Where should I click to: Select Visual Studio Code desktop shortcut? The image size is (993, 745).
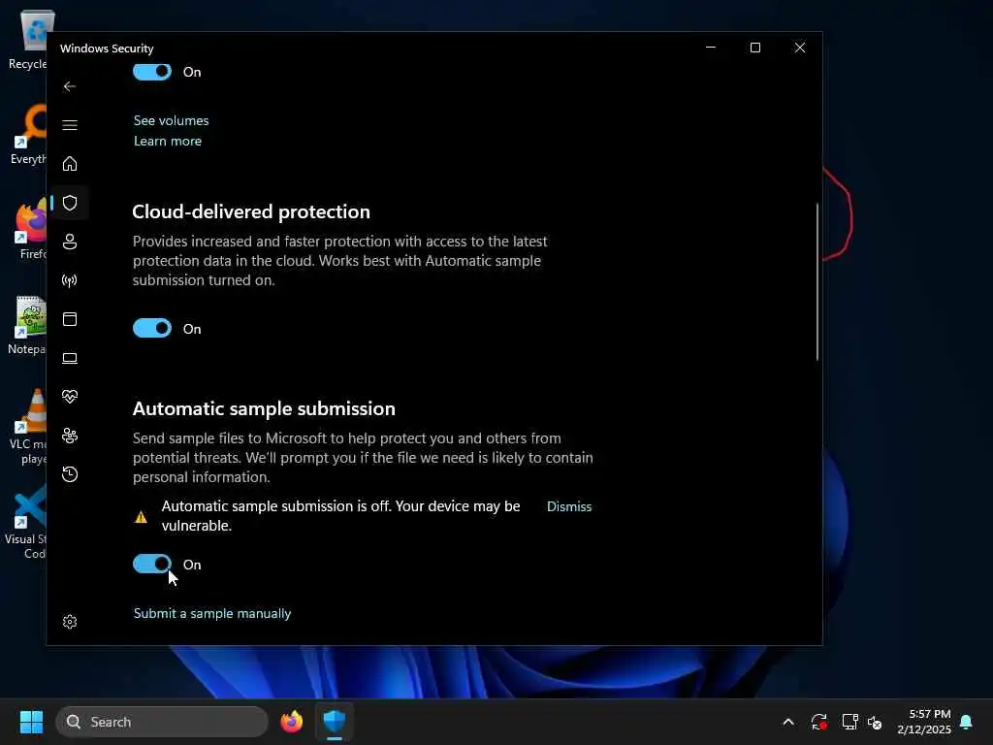point(26,523)
